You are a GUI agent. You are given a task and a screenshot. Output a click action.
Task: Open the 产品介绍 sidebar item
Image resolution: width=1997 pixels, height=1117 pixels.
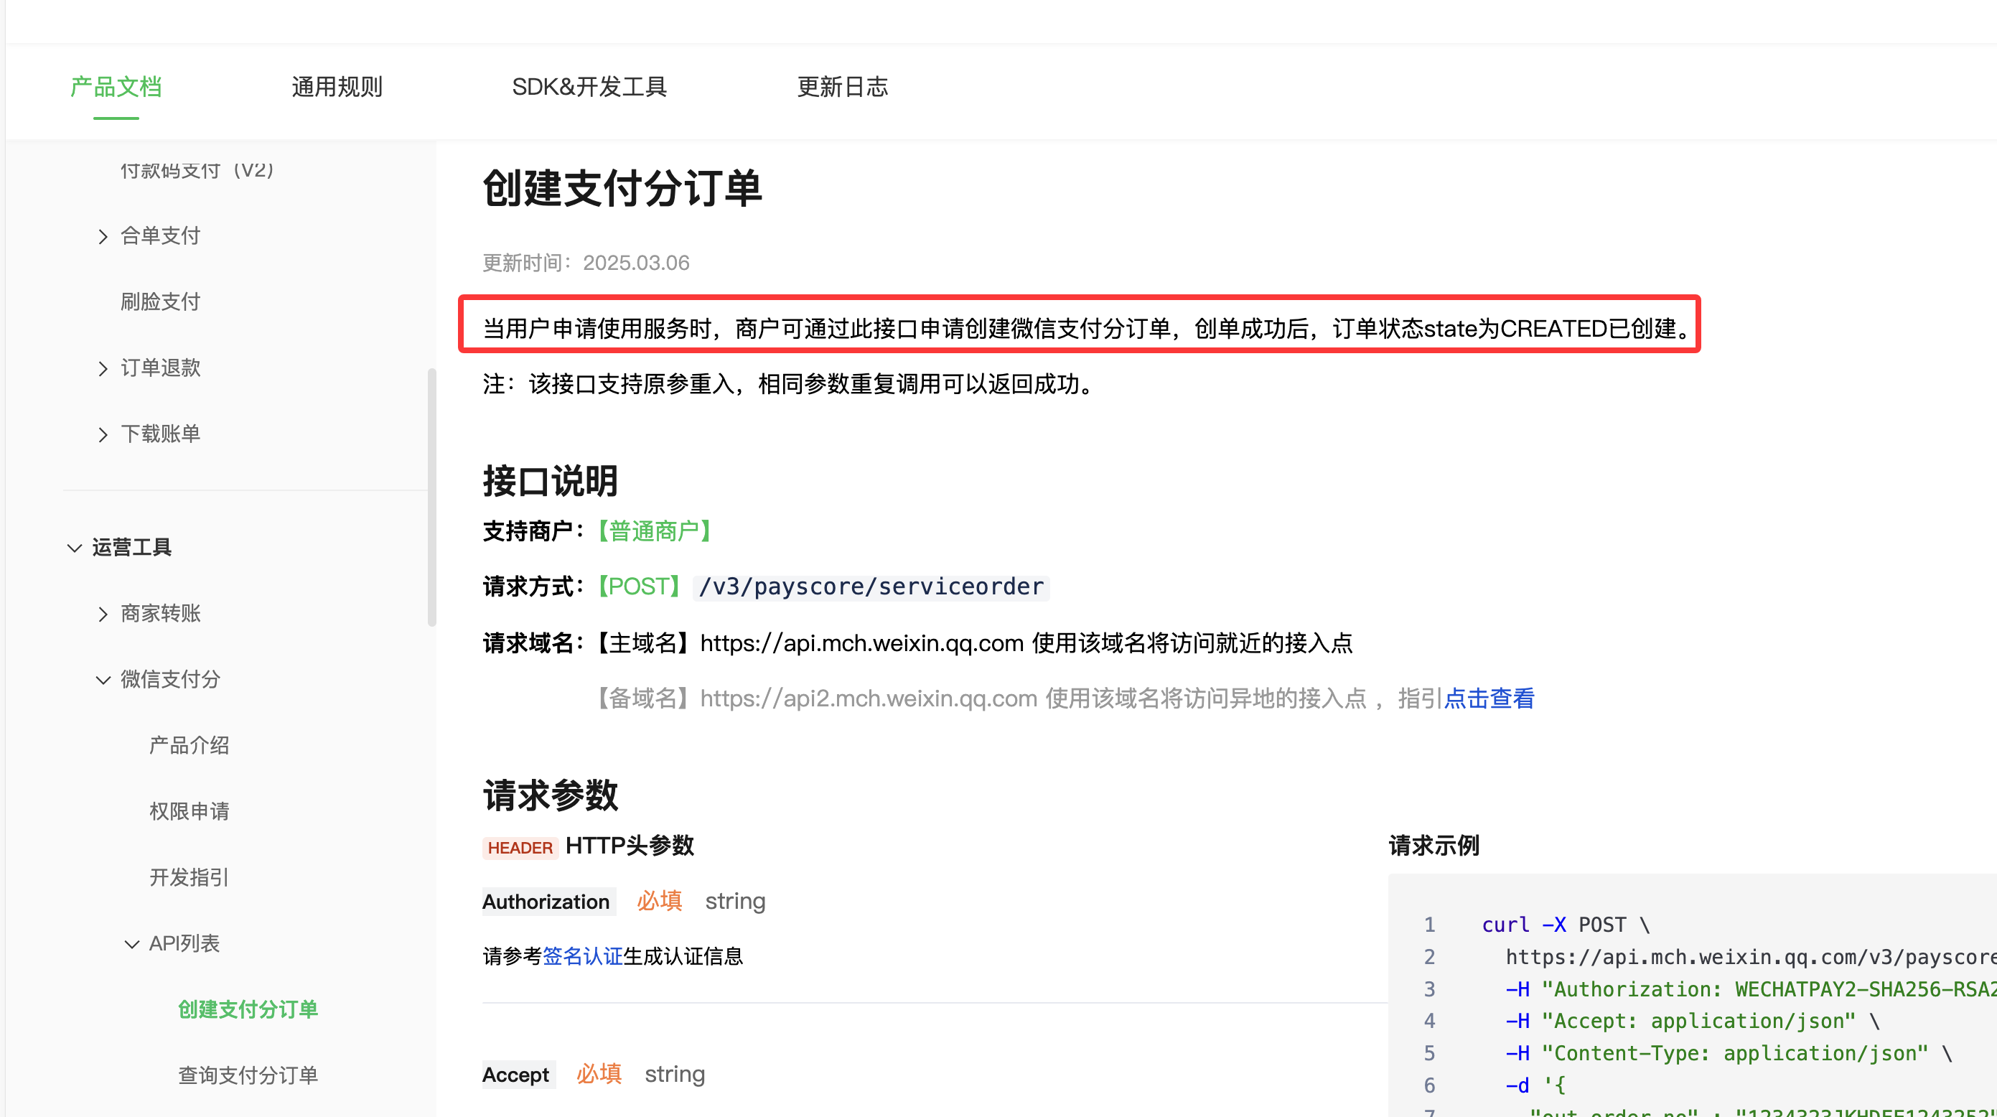pyautogui.click(x=190, y=746)
